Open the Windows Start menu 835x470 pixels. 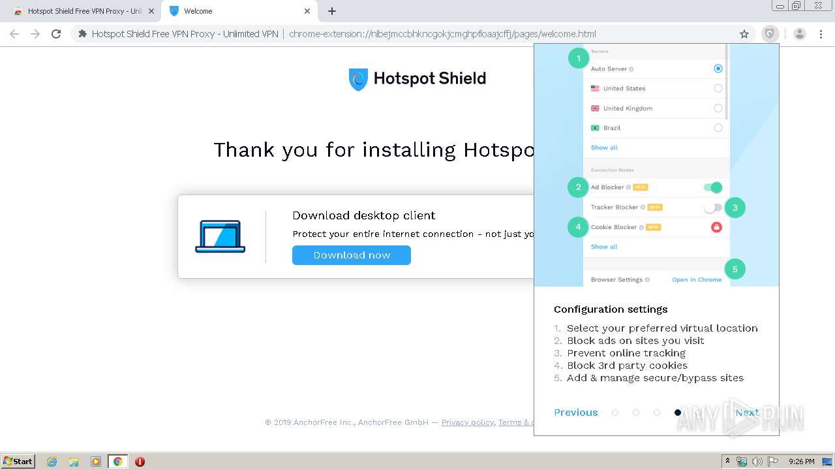pos(18,462)
